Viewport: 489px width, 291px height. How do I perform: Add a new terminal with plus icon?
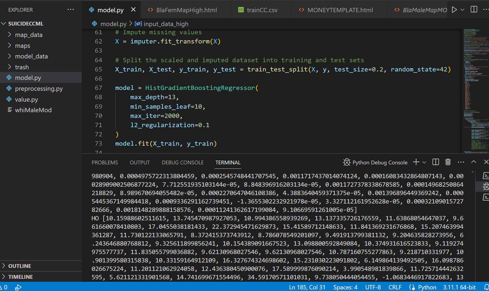(416, 162)
